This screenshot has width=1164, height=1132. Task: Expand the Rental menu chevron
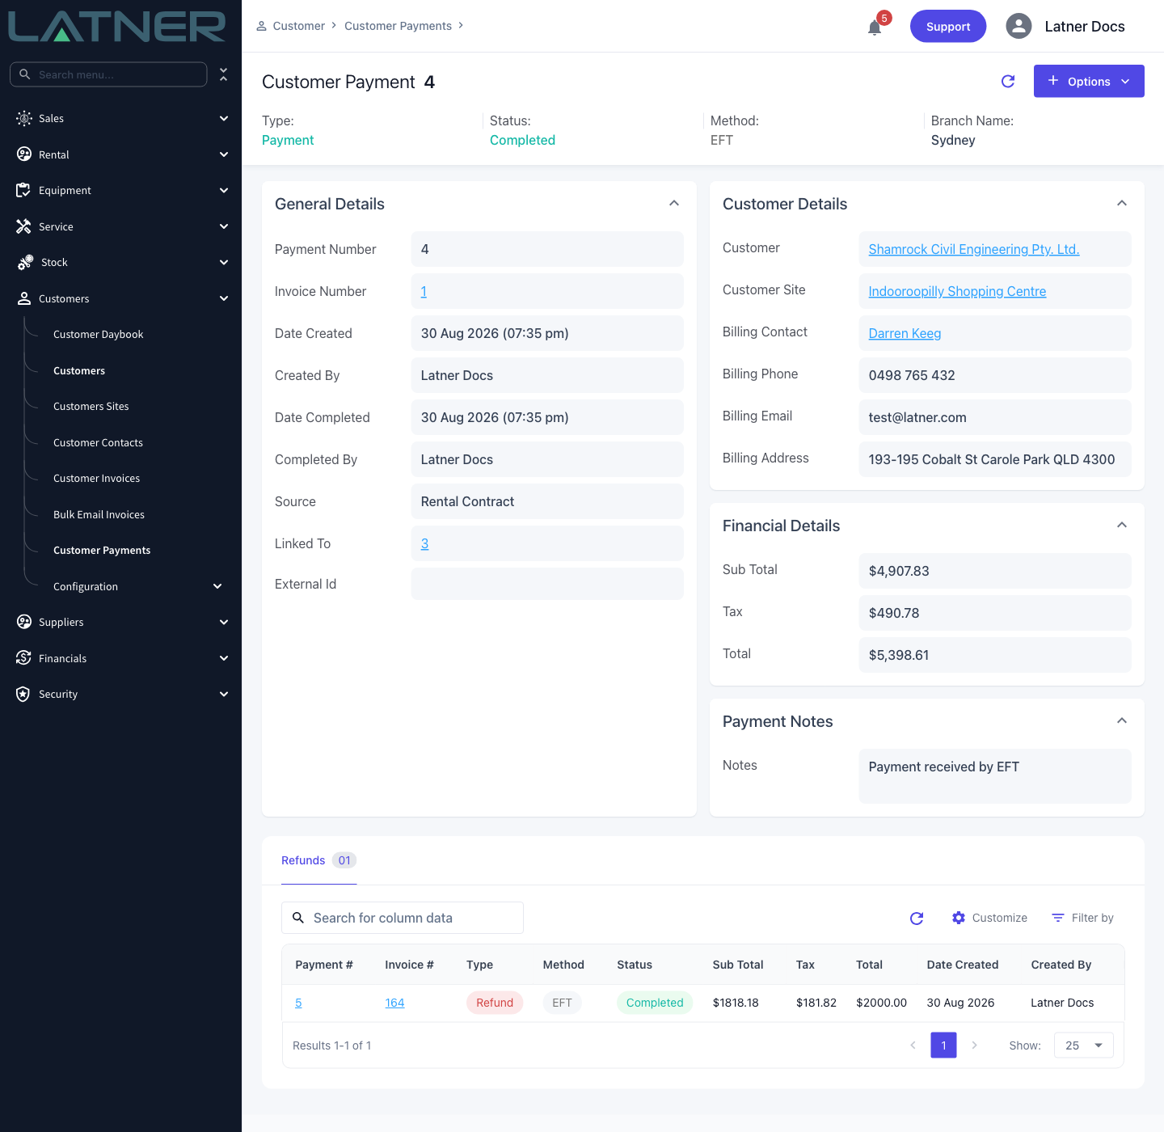(x=224, y=154)
